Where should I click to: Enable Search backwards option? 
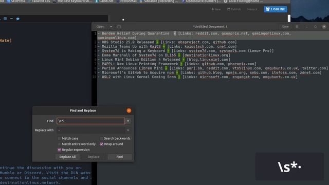point(115,138)
